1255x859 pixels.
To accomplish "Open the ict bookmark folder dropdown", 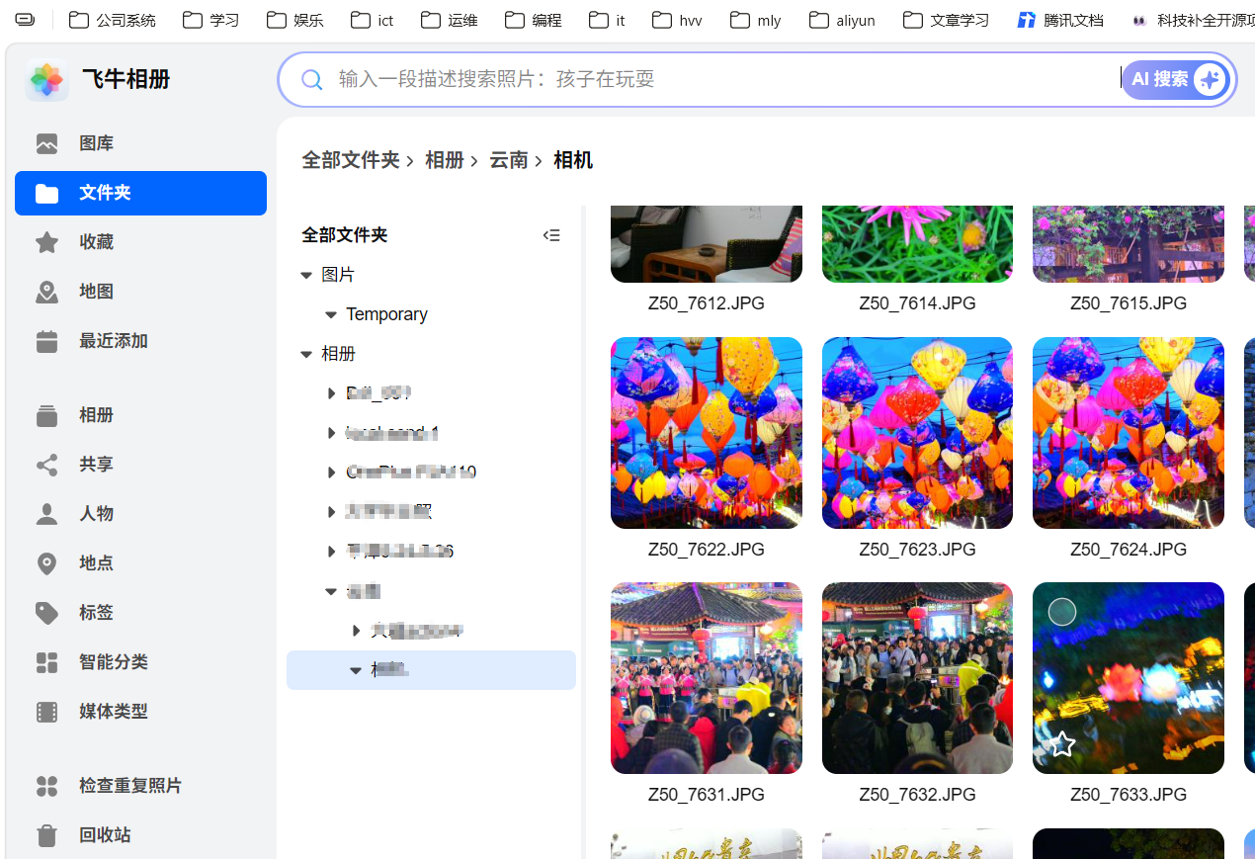I will click(x=372, y=20).
